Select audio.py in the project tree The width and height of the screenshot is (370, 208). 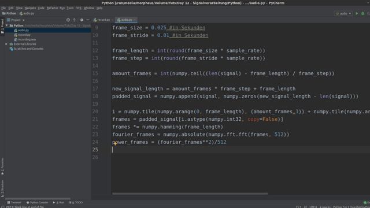point(23,30)
